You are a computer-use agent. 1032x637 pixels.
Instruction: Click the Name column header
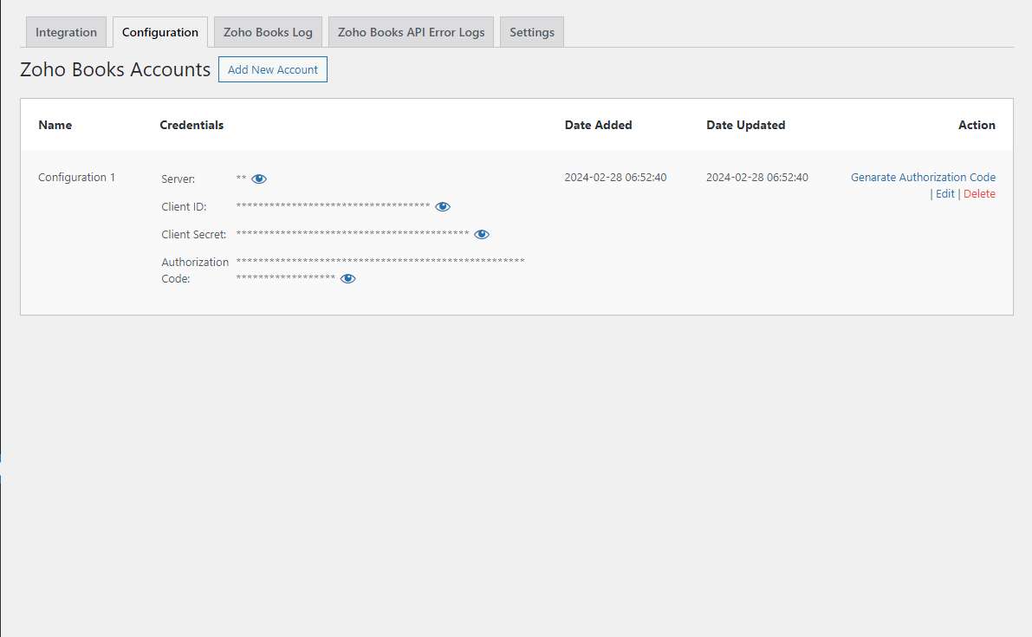tap(55, 125)
